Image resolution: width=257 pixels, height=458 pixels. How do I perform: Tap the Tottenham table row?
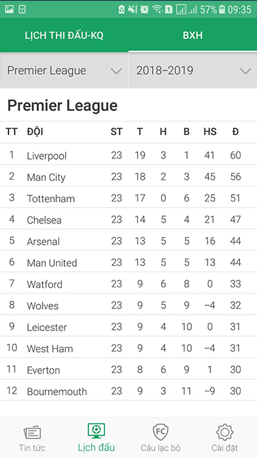(x=129, y=197)
